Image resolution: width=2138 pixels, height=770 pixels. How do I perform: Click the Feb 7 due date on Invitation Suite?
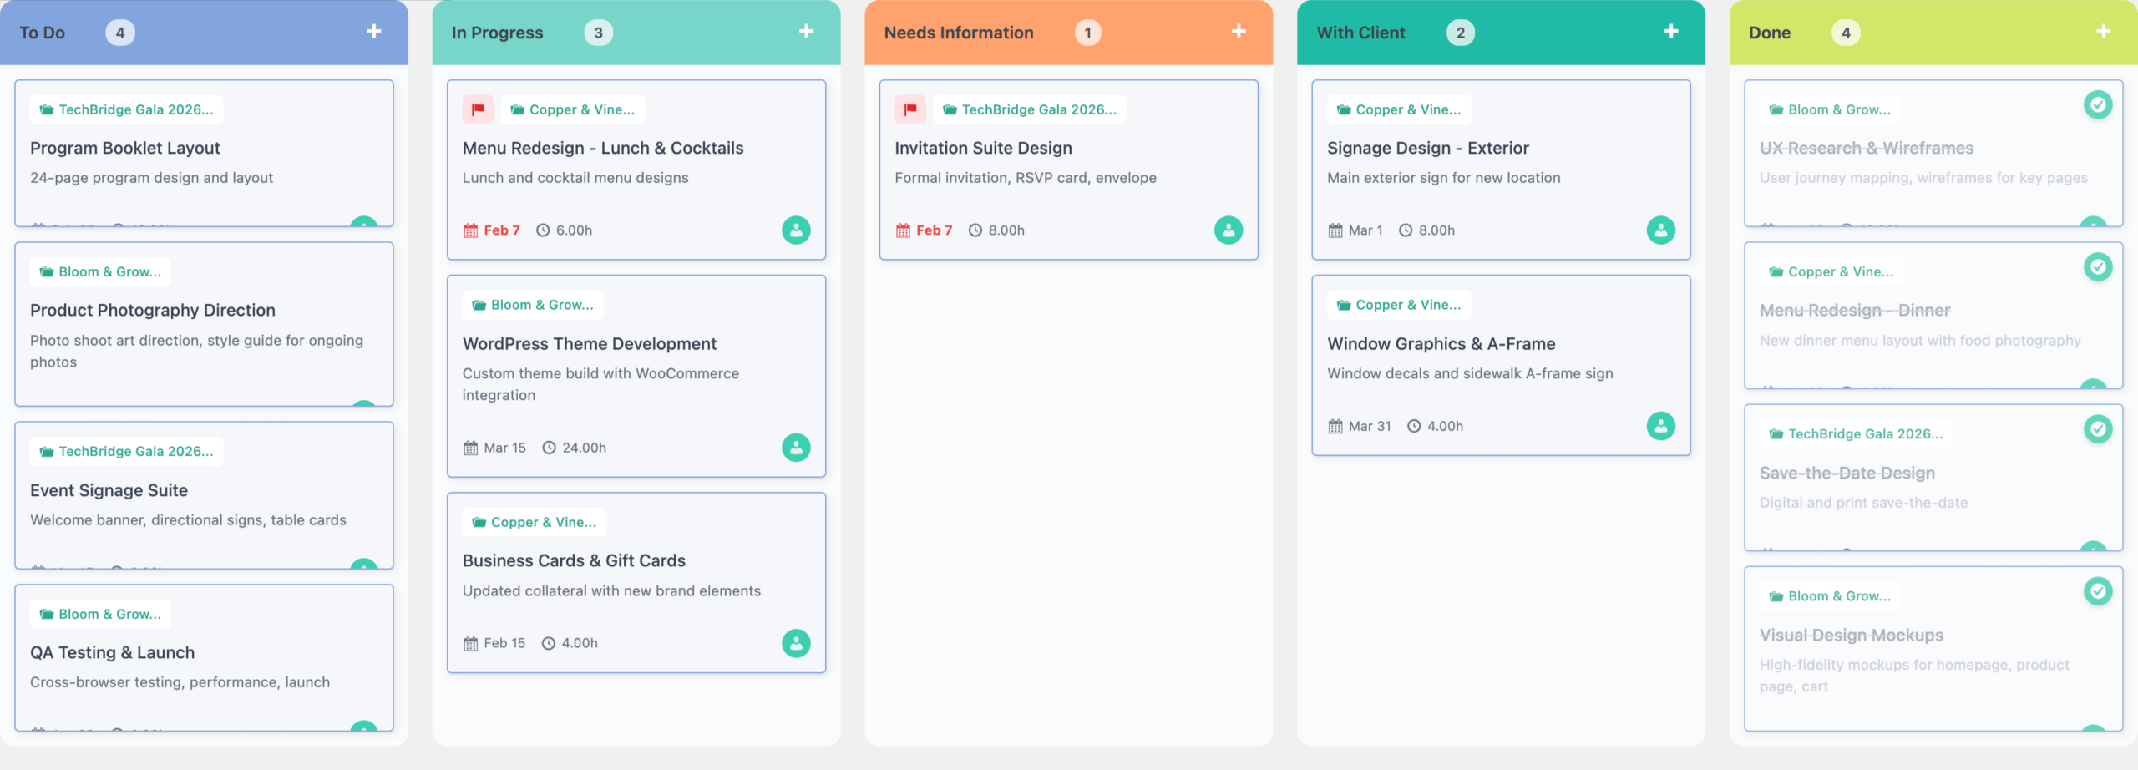(925, 230)
